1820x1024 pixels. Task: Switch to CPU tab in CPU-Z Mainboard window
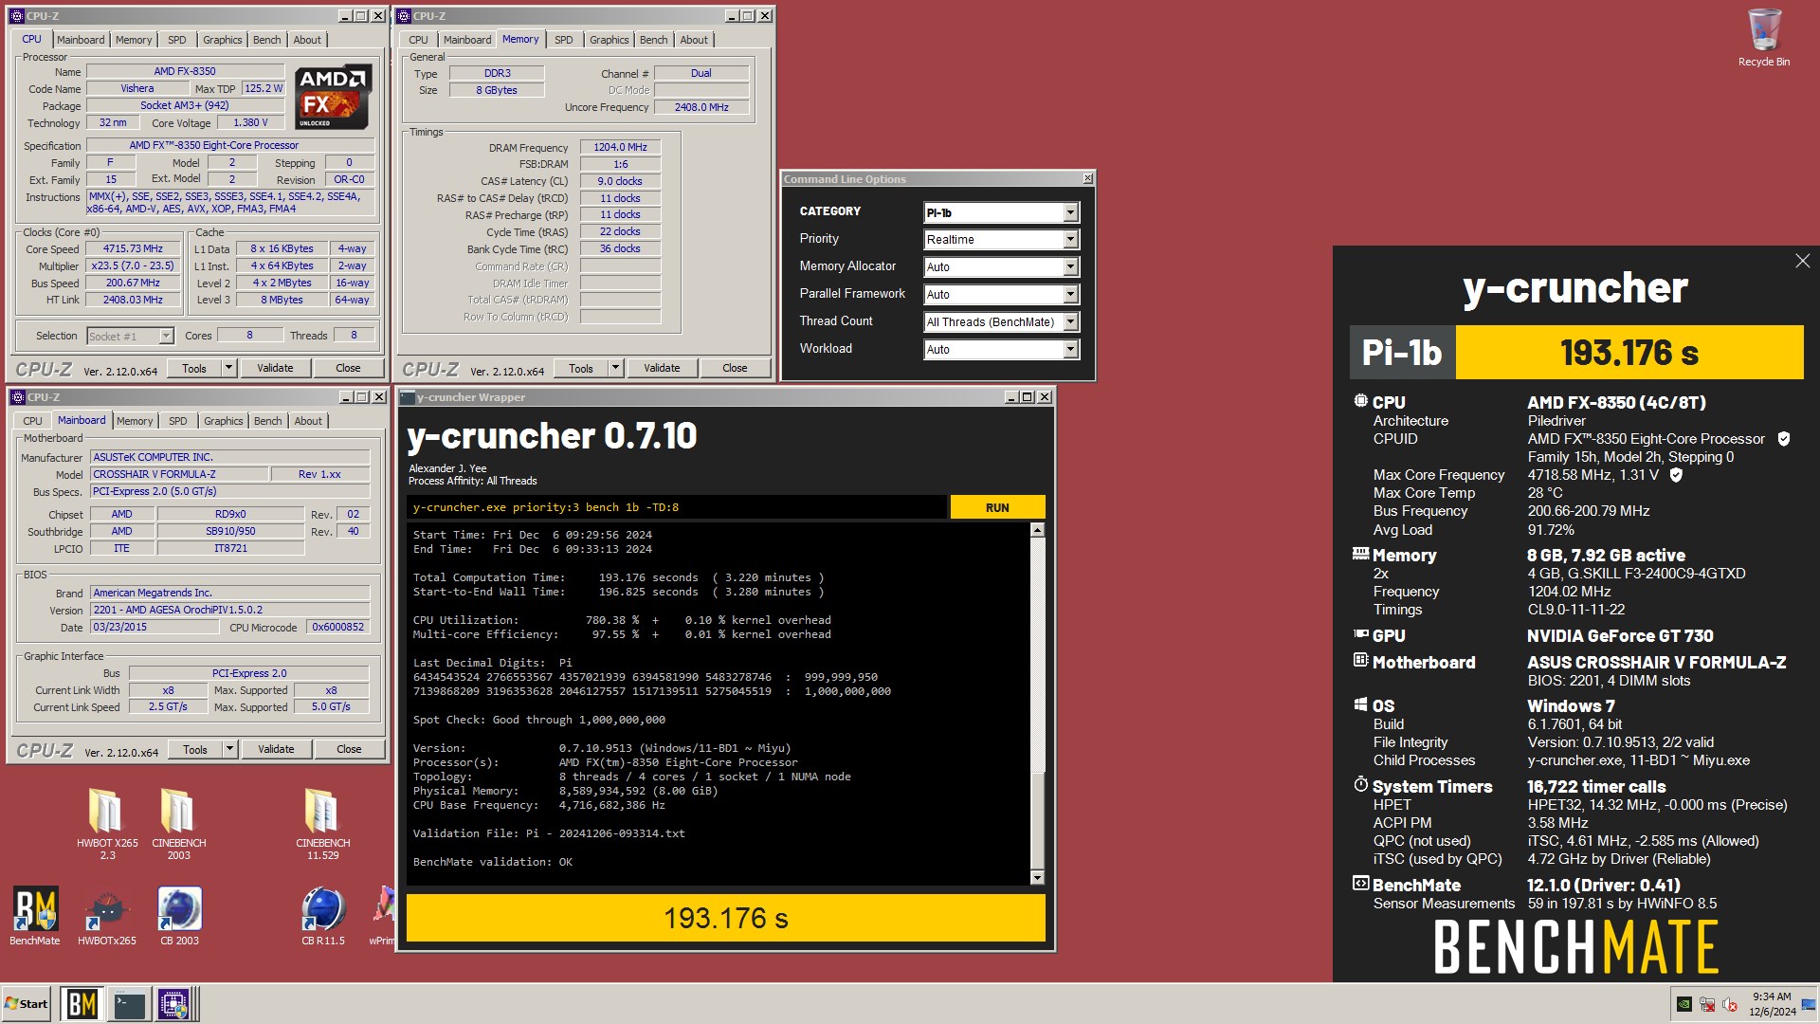(x=32, y=421)
